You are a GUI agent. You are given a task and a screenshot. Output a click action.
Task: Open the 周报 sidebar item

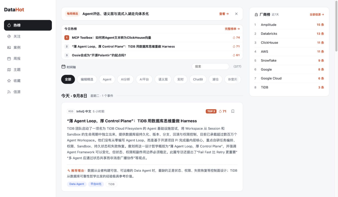click(28, 59)
